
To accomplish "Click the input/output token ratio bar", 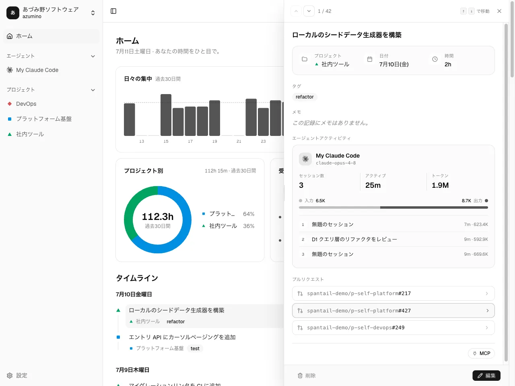I will pos(393,207).
